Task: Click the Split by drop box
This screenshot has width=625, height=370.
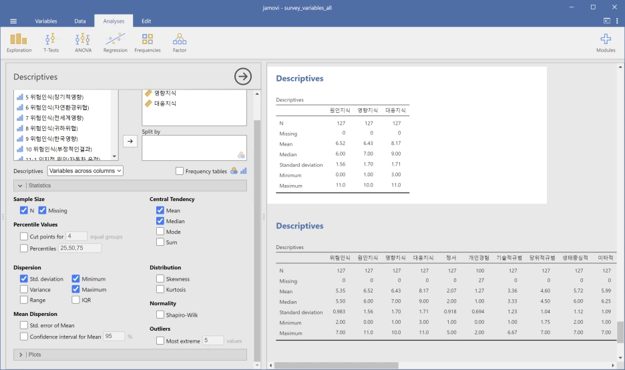Action: click(x=194, y=148)
